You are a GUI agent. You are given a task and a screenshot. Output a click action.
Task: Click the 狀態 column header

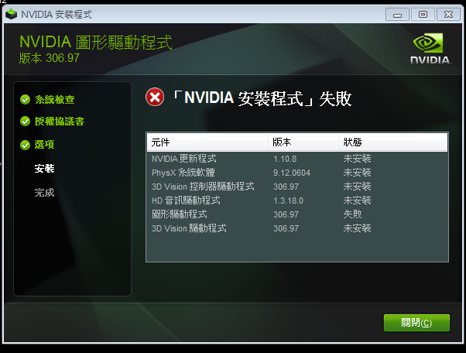tap(393, 142)
